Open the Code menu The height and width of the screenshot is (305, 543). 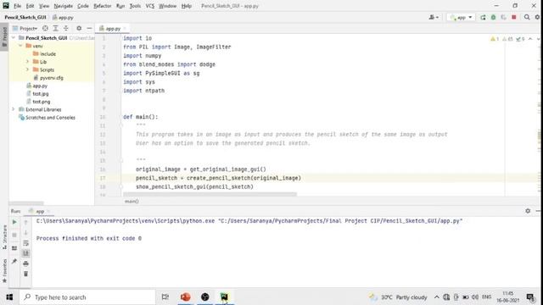(x=83, y=6)
